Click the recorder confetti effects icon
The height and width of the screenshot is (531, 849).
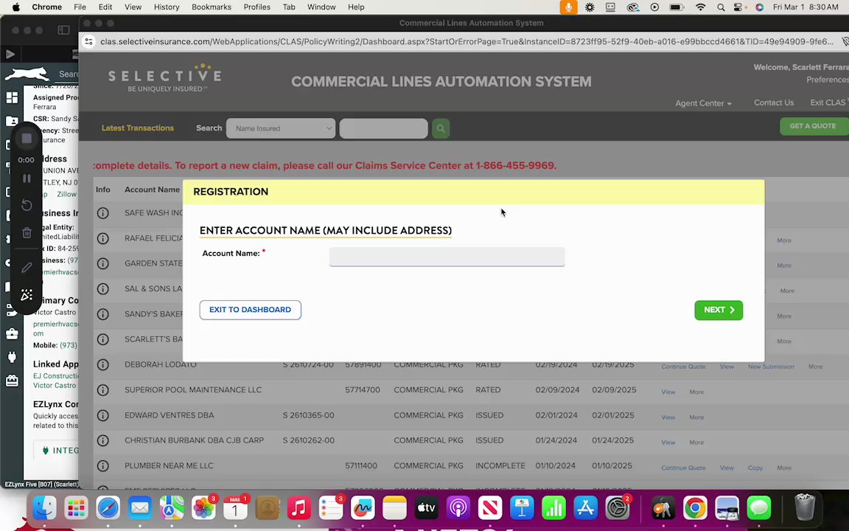27,295
